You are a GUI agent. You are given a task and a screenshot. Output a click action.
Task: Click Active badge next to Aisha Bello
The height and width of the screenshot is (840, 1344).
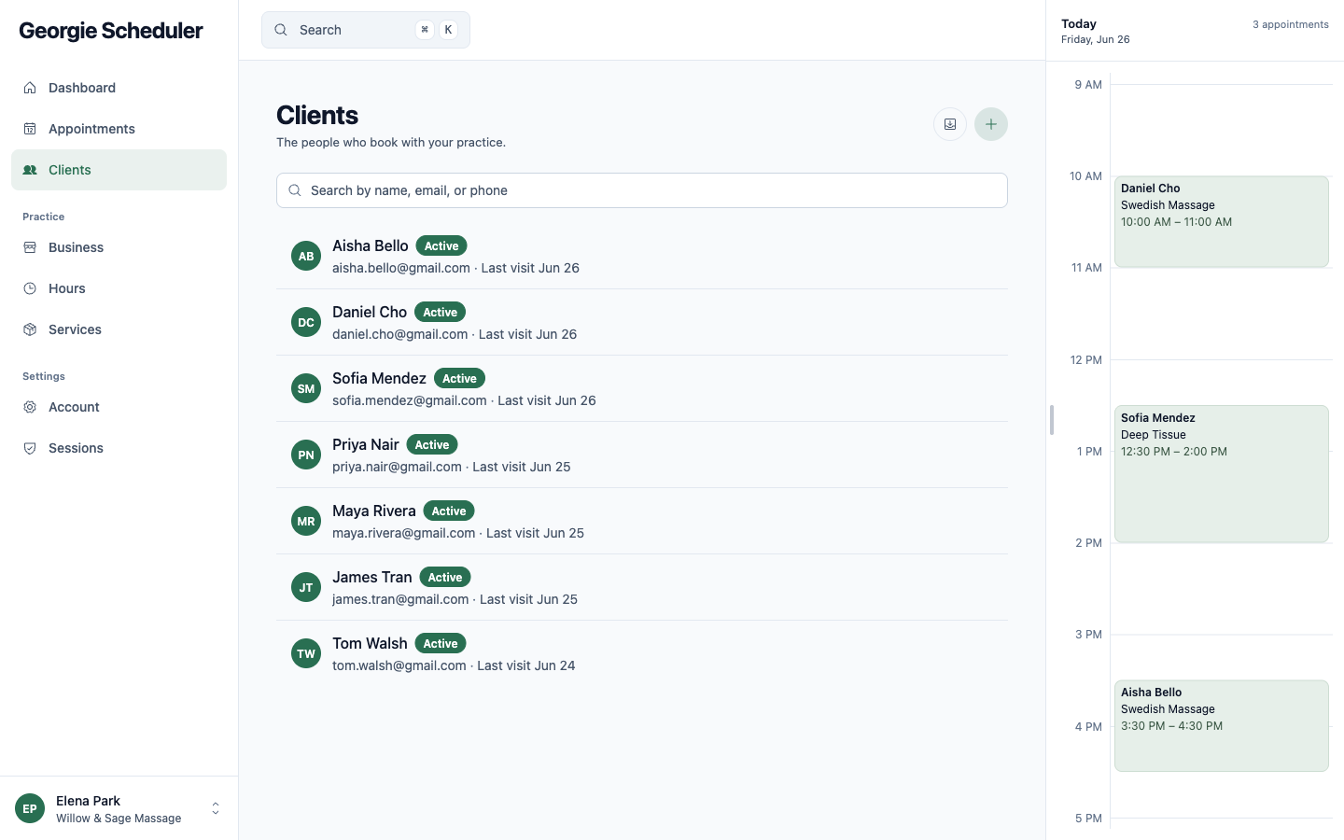click(x=441, y=245)
